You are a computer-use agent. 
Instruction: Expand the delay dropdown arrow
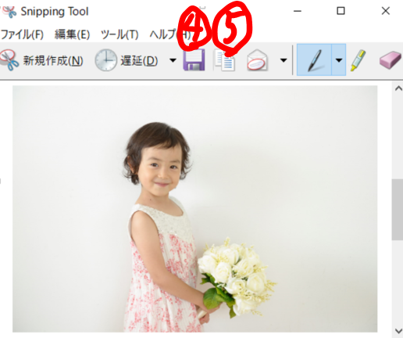tap(173, 60)
